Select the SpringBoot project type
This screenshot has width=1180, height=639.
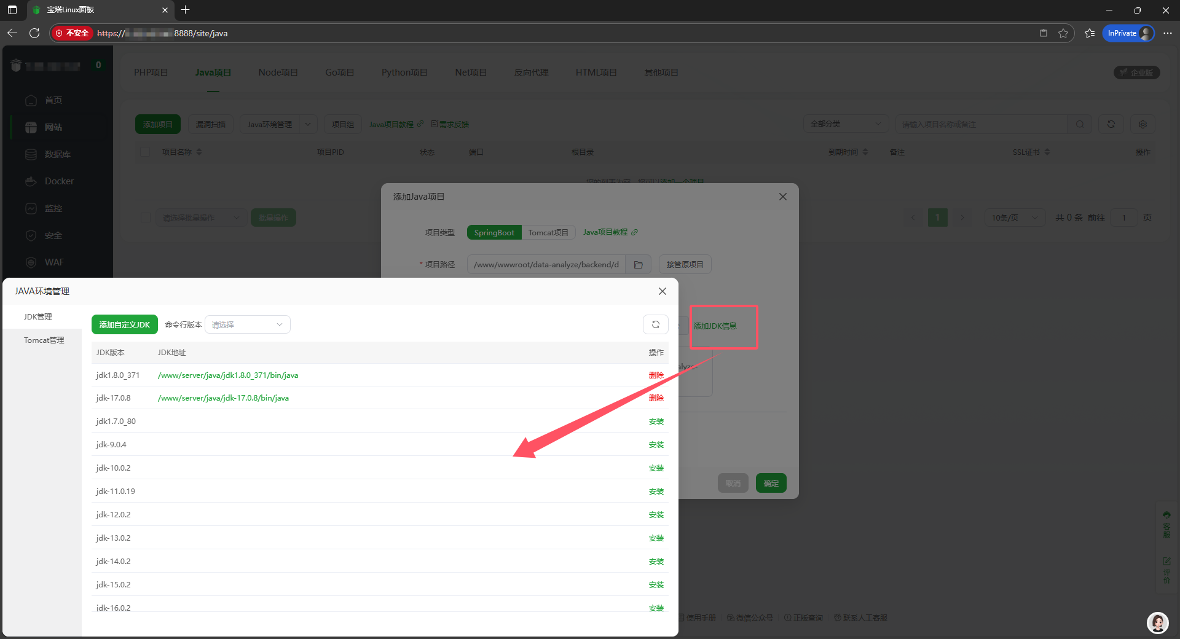[494, 232]
